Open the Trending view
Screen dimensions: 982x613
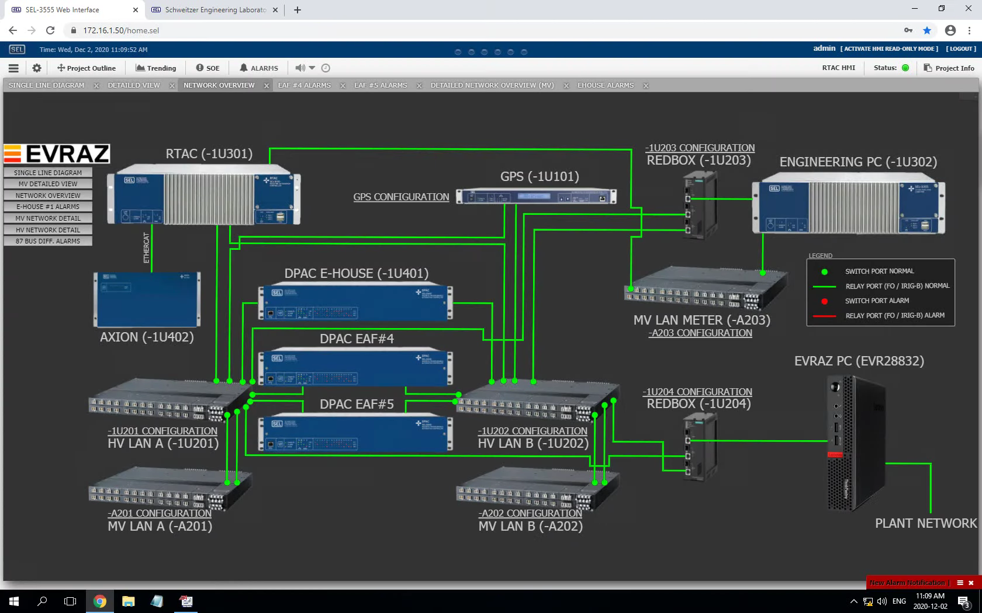(156, 68)
